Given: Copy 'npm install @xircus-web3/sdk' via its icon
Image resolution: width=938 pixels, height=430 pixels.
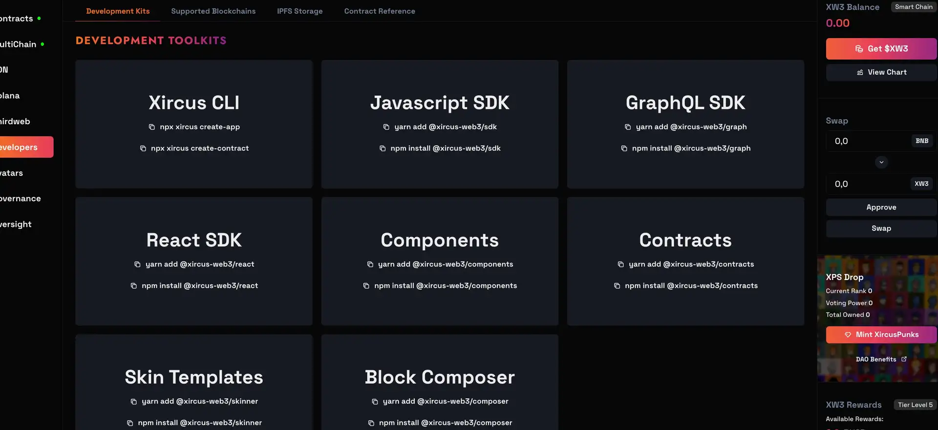Looking at the screenshot, I should [x=383, y=149].
